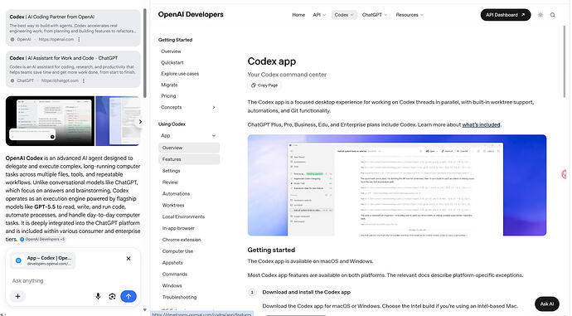The width and height of the screenshot is (572, 316).
Task: Open the Automations page
Action: tap(176, 194)
